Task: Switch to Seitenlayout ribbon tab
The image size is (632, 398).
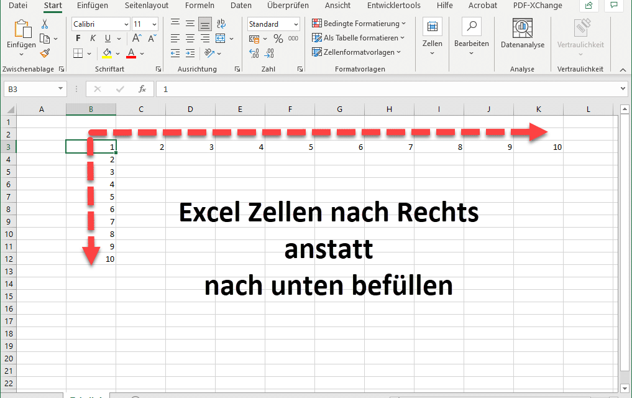Action: (x=146, y=5)
